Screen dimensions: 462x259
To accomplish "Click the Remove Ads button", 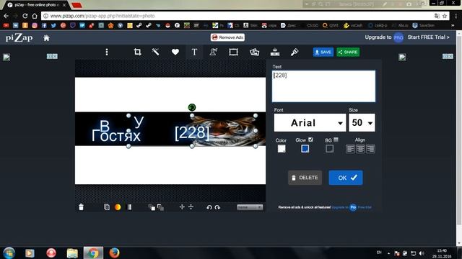I will coord(228,37).
